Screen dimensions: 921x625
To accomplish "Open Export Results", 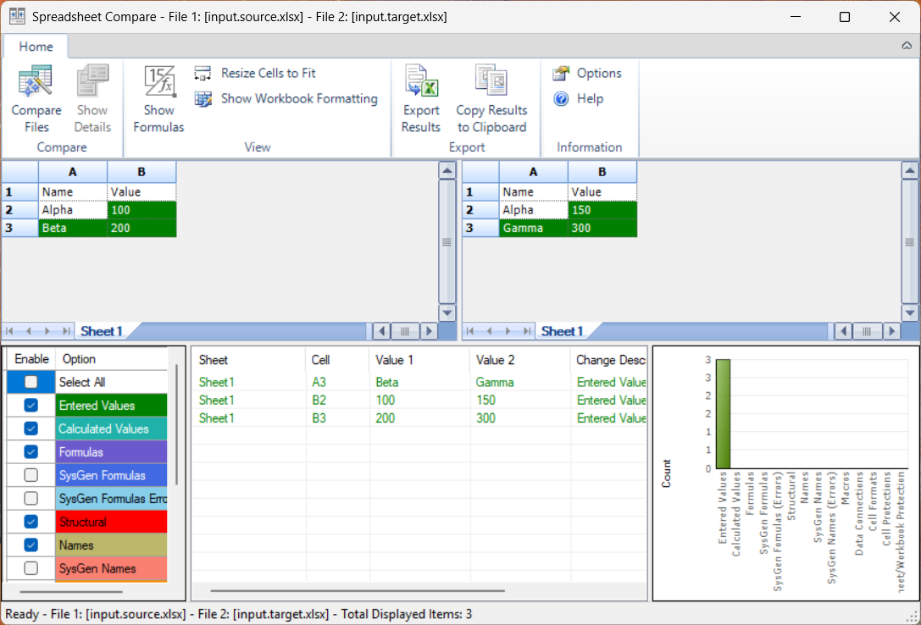I will coord(420,83).
